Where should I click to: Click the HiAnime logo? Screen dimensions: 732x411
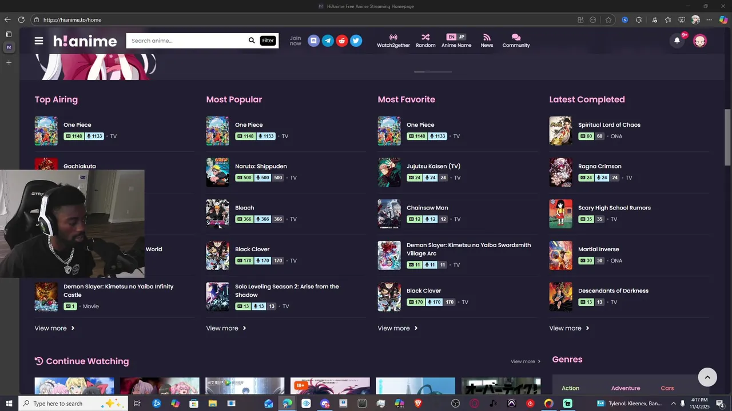[x=85, y=41]
